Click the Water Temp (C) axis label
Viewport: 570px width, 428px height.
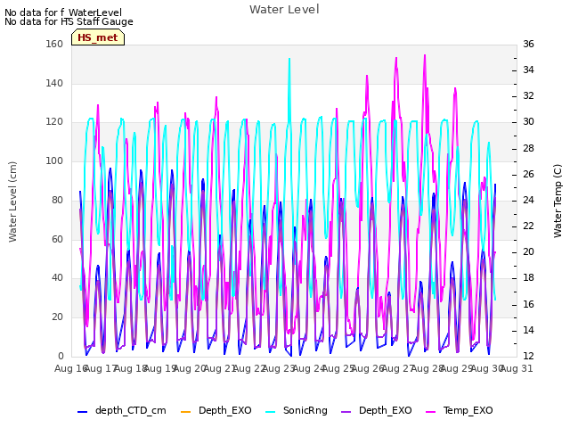point(558,201)
